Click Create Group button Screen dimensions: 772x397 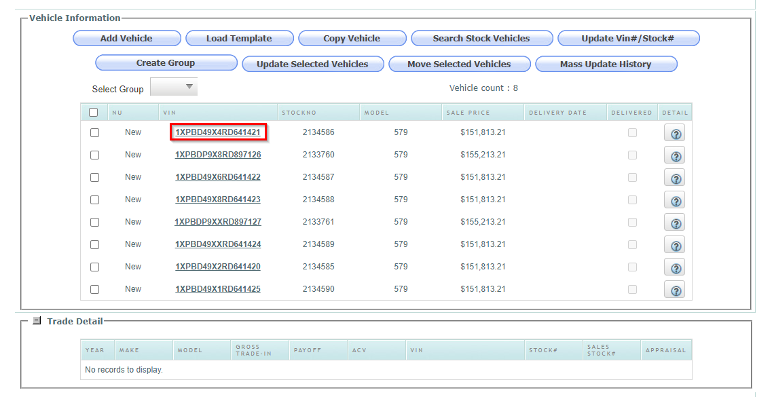pos(166,63)
